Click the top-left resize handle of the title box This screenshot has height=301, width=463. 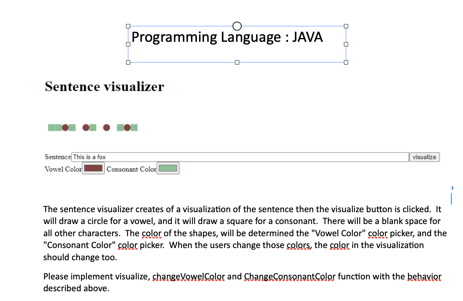[x=128, y=25]
